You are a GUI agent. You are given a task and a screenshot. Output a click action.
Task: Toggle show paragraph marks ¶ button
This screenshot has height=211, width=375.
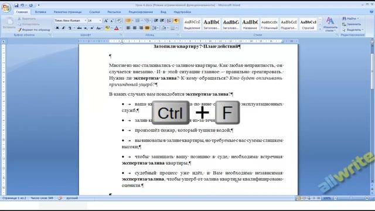tap(176, 21)
